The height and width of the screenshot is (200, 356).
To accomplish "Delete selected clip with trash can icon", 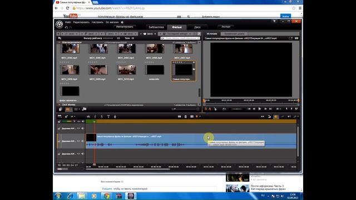I will tap(185, 117).
